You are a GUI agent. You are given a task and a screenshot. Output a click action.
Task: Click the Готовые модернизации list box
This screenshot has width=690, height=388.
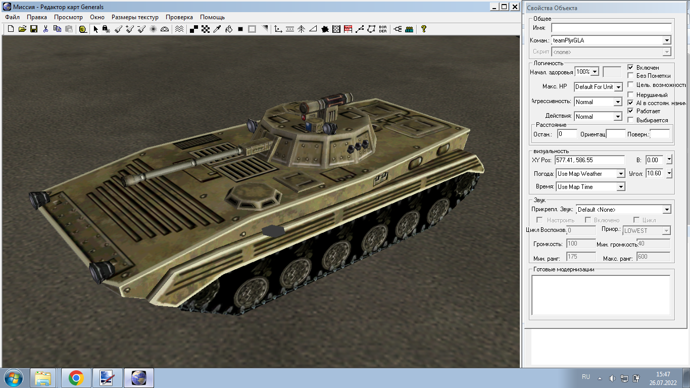(601, 296)
